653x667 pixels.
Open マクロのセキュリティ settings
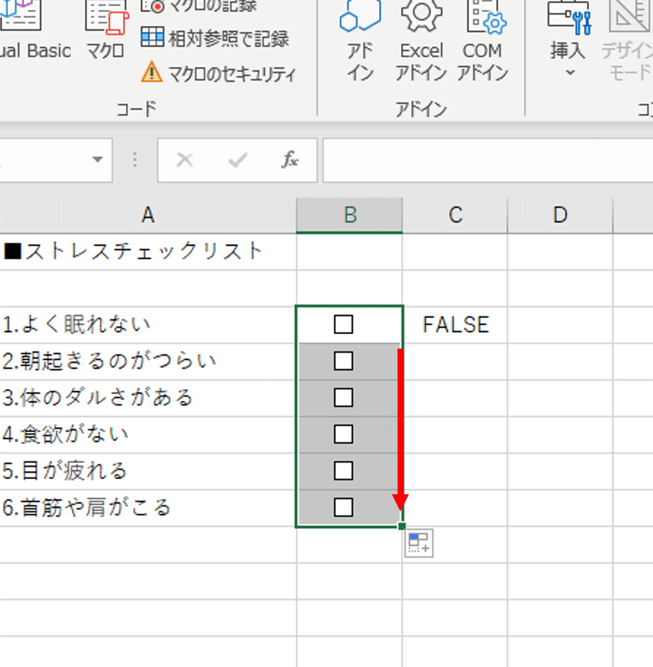[218, 73]
